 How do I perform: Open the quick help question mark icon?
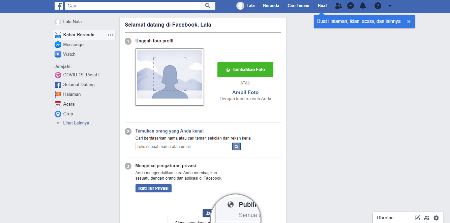click(x=378, y=6)
